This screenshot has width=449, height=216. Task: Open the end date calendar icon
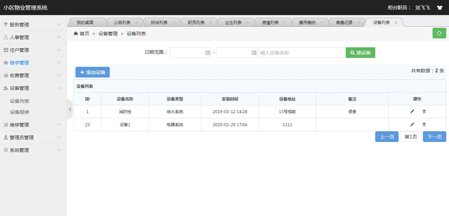click(x=254, y=52)
